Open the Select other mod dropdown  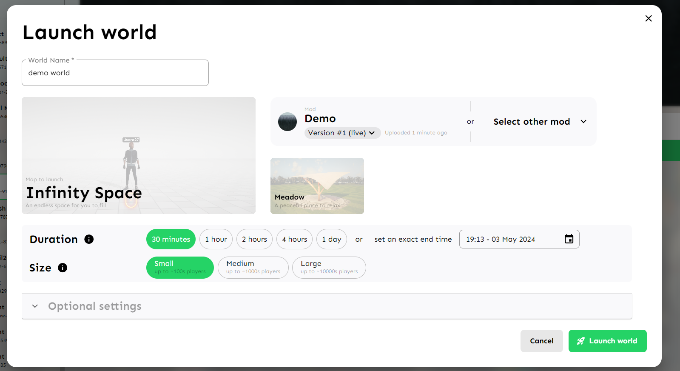540,122
